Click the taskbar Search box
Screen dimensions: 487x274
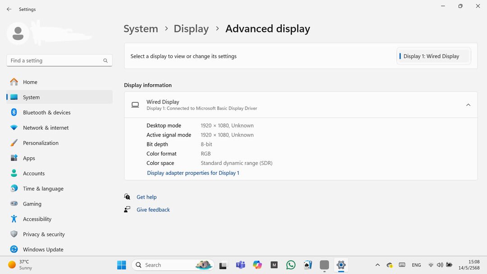point(173,265)
